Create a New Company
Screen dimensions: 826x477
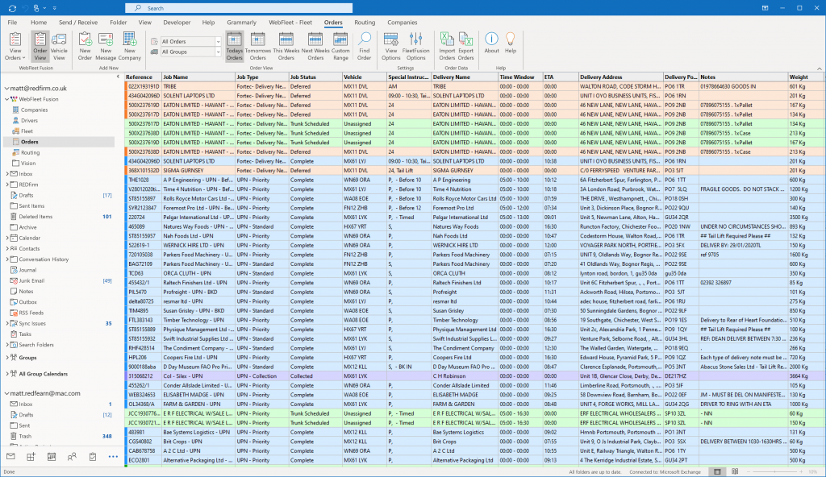[130, 46]
